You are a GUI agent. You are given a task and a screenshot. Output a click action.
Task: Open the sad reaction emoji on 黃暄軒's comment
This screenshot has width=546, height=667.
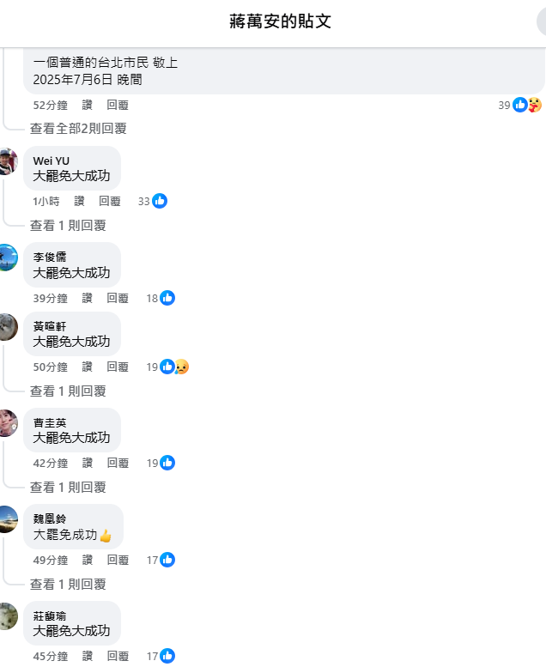pyautogui.click(x=182, y=367)
